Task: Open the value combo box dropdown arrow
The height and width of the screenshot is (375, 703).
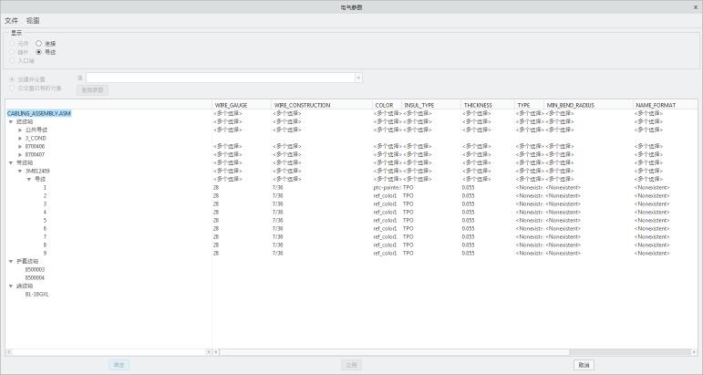Action: 358,78
